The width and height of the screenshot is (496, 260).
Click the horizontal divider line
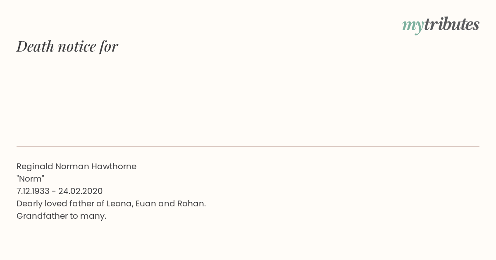pyautogui.click(x=248, y=147)
